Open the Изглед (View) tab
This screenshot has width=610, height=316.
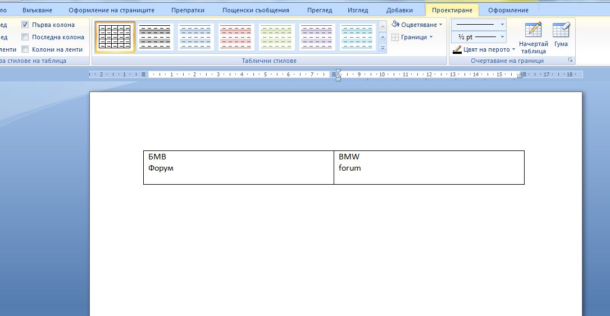point(358,10)
